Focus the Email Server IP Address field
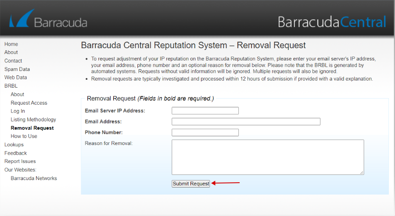The width and height of the screenshot is (395, 216). [205, 111]
